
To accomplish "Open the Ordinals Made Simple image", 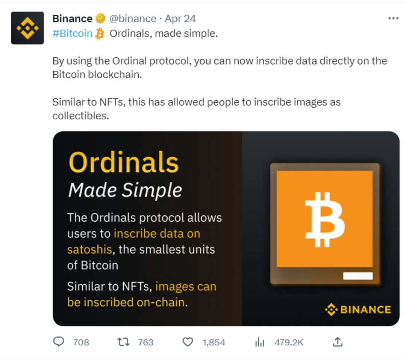I will coord(226,227).
